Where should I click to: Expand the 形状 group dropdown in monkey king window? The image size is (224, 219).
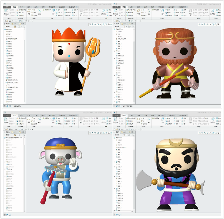[162, 18]
